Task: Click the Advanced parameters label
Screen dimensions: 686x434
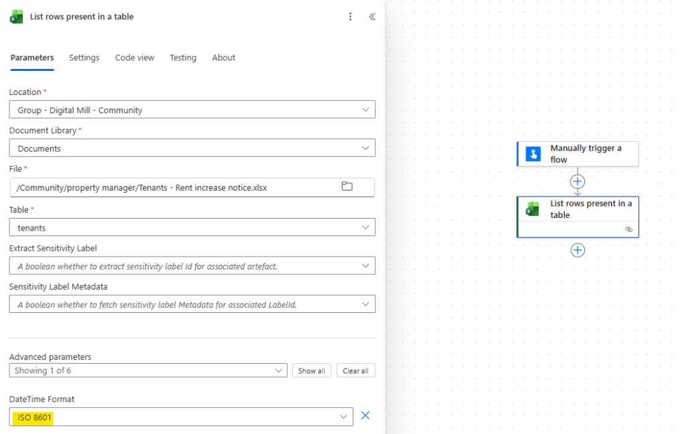Action: [50, 356]
